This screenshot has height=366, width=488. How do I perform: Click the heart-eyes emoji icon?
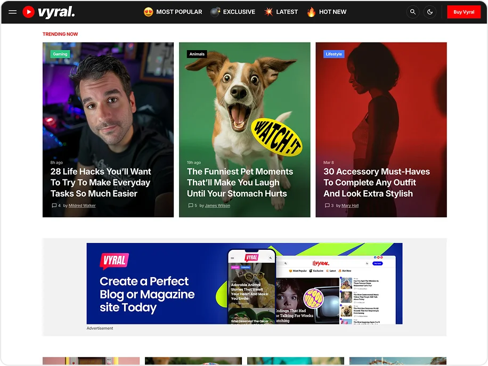click(x=149, y=12)
